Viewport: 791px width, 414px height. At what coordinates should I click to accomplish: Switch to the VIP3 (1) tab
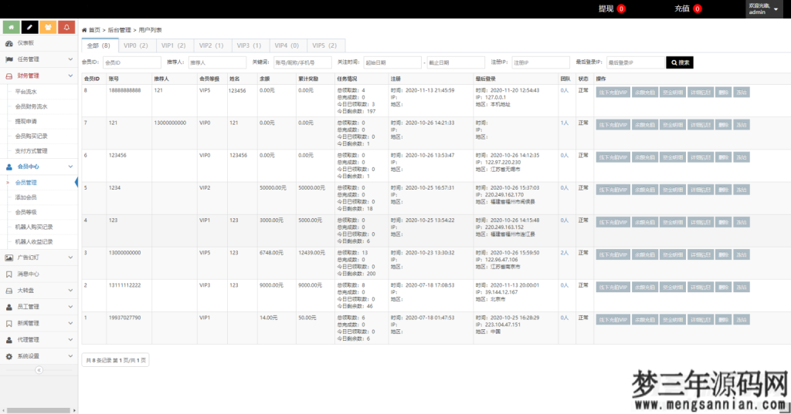(250, 45)
